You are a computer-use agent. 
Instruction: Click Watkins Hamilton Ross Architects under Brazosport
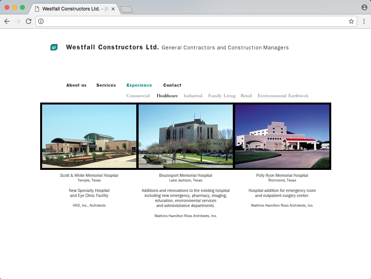[x=185, y=216]
